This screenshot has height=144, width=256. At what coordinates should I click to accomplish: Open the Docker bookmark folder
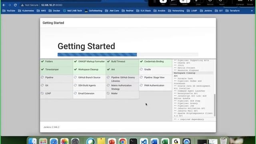(54, 11)
